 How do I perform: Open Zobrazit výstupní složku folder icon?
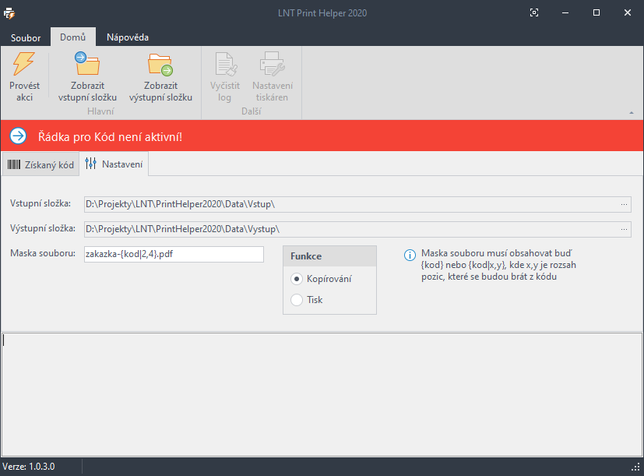coord(160,65)
